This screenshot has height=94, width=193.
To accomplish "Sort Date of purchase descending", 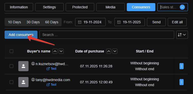I will (115, 51).
